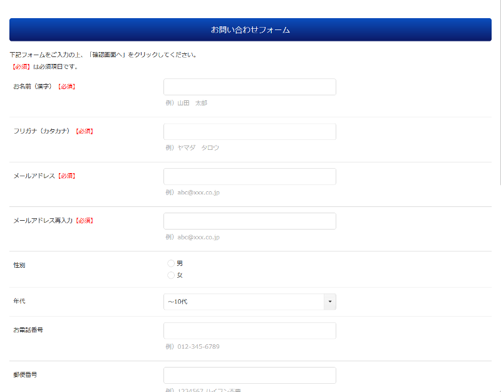Click the お問い合わせフォーム header banner
This screenshot has height=392, width=501.
(250, 29)
